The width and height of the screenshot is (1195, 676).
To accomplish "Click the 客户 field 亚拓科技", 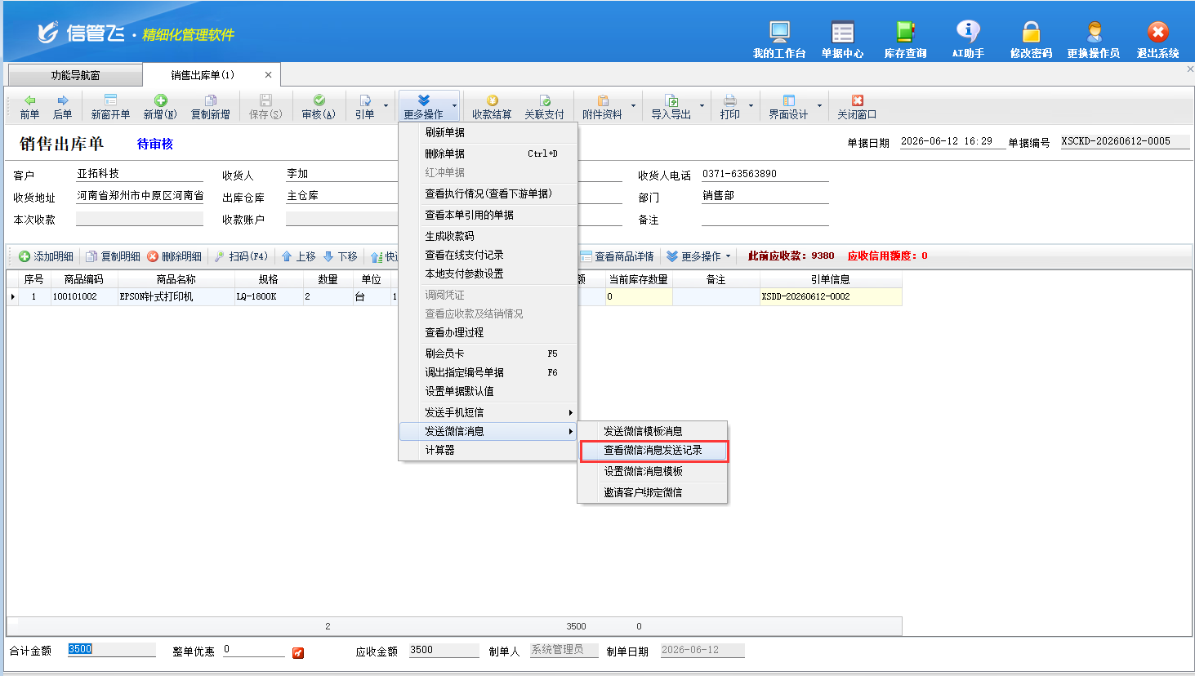I will [139, 174].
